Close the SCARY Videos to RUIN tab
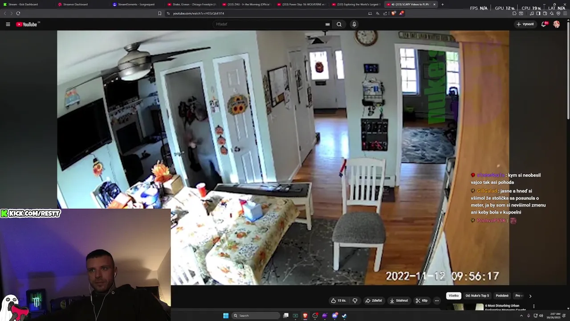 click(x=434, y=4)
